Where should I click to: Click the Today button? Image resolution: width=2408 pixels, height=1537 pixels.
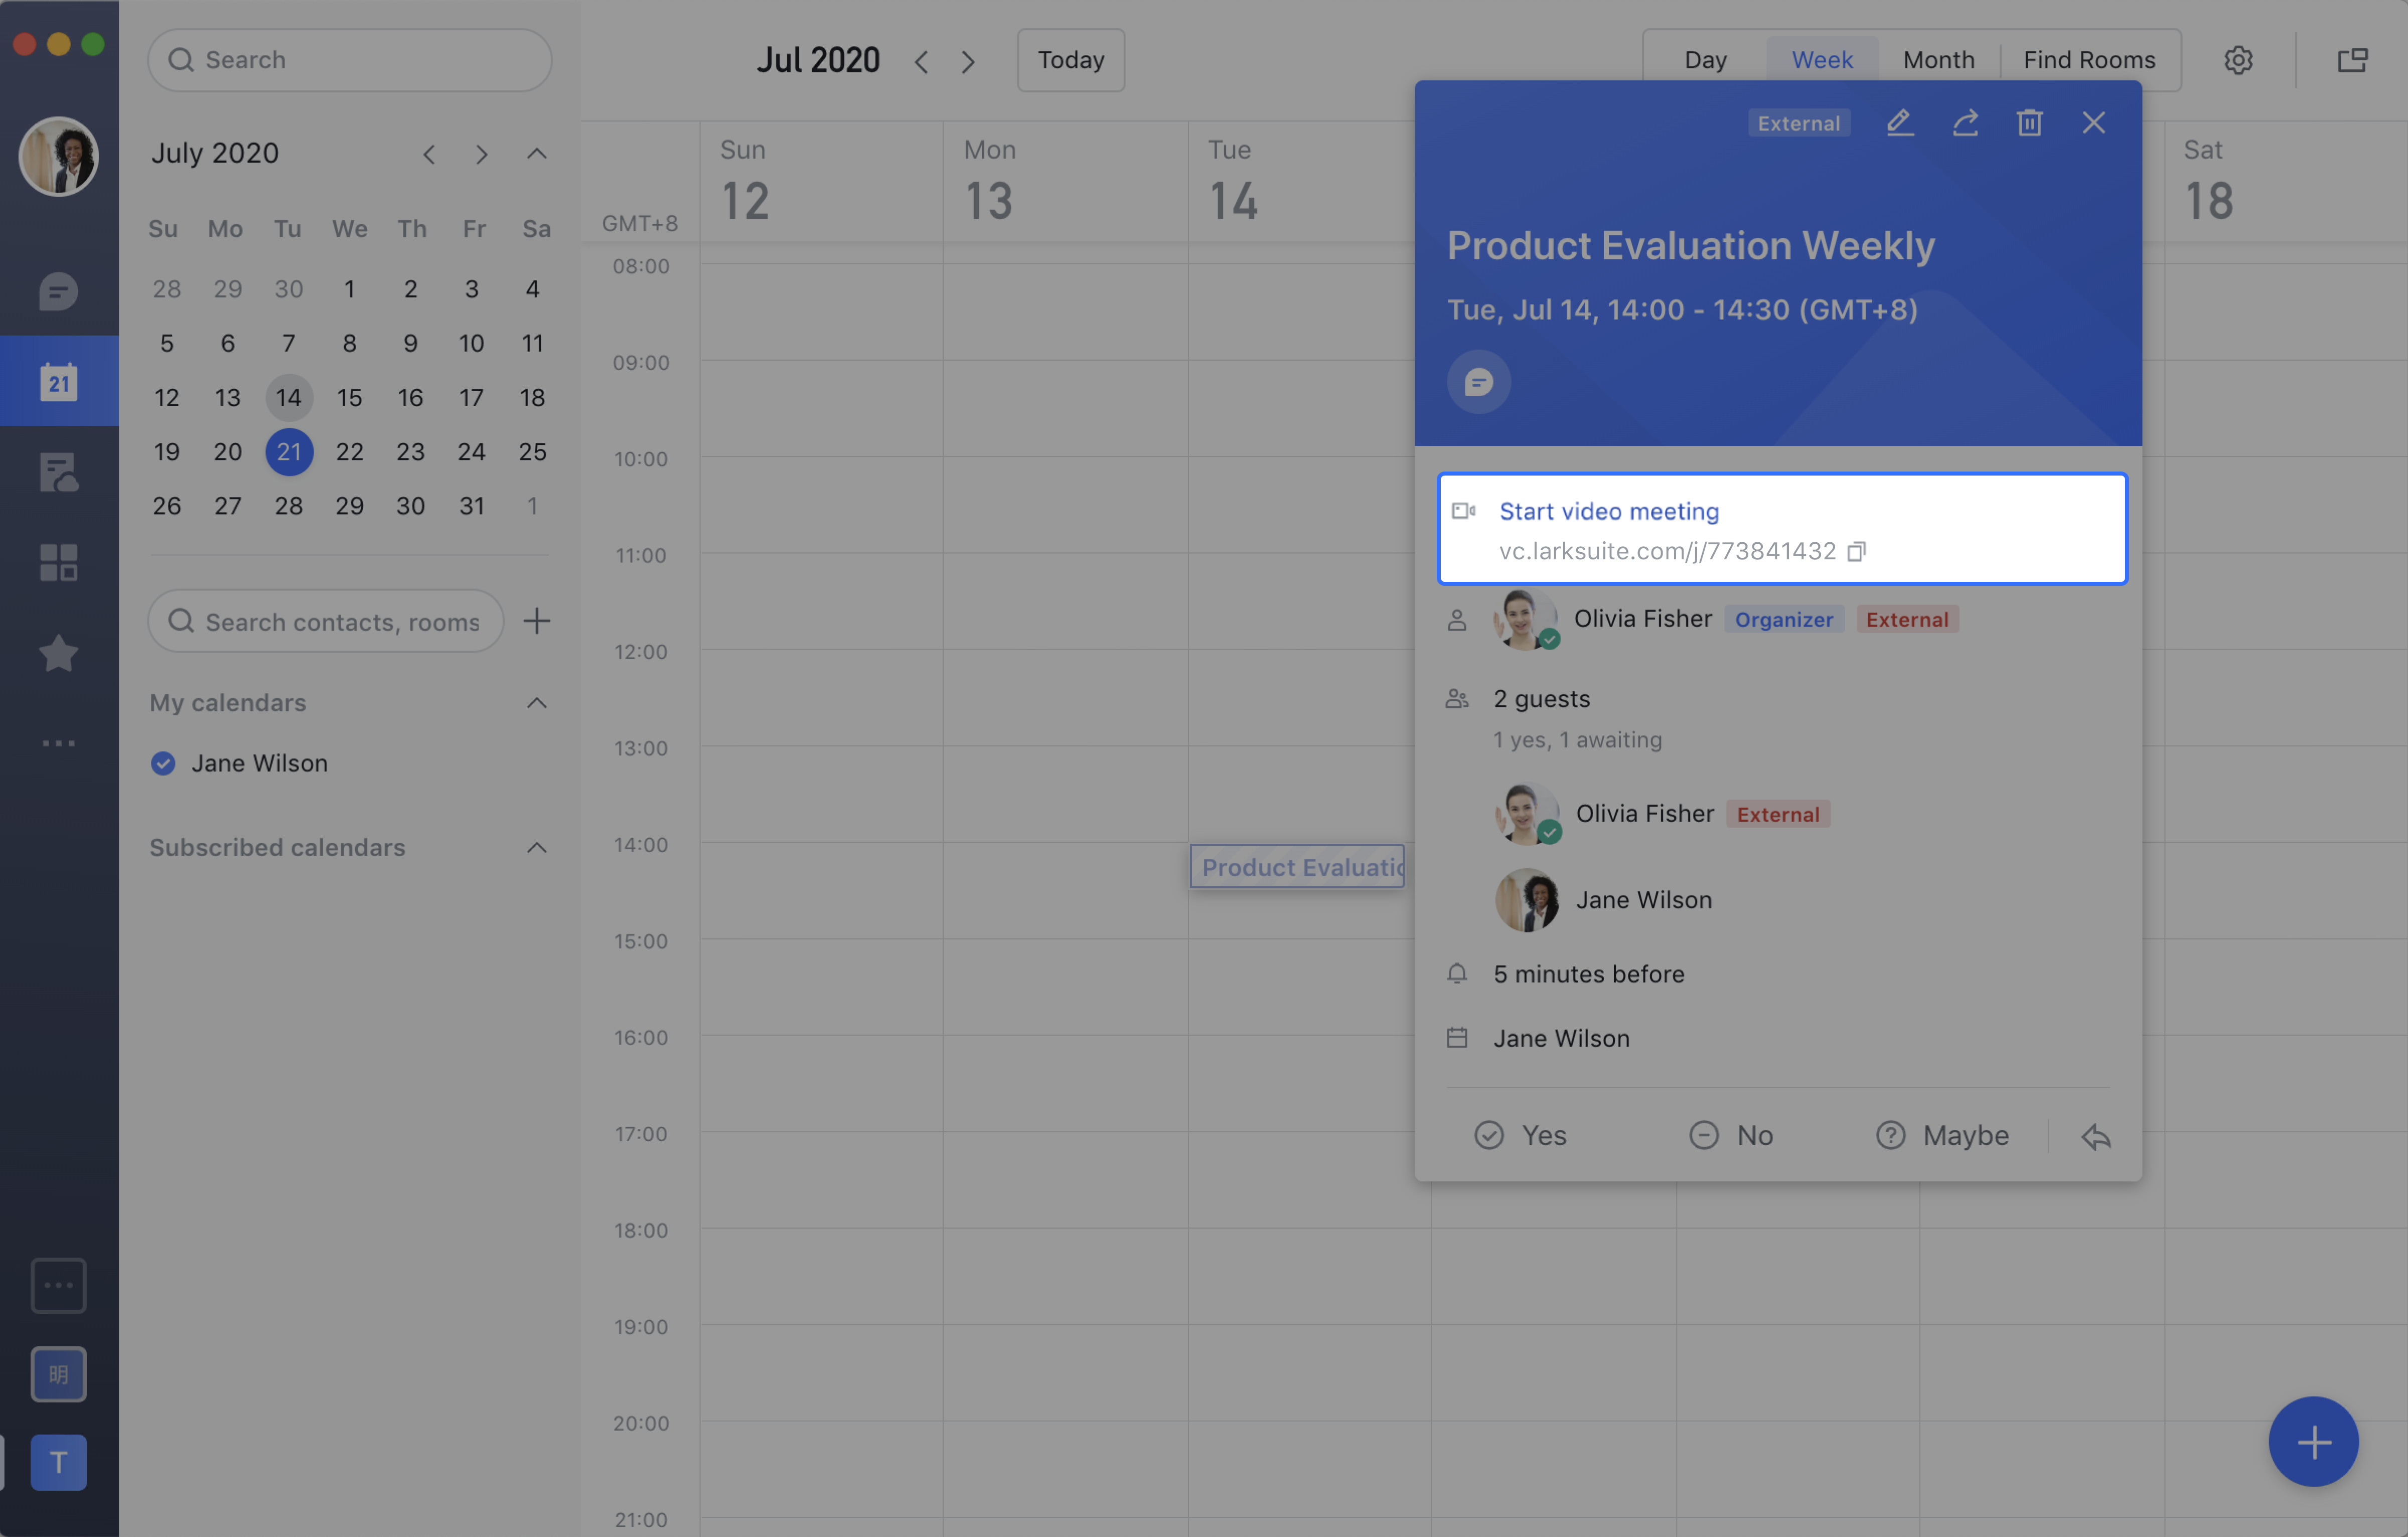(x=1070, y=59)
